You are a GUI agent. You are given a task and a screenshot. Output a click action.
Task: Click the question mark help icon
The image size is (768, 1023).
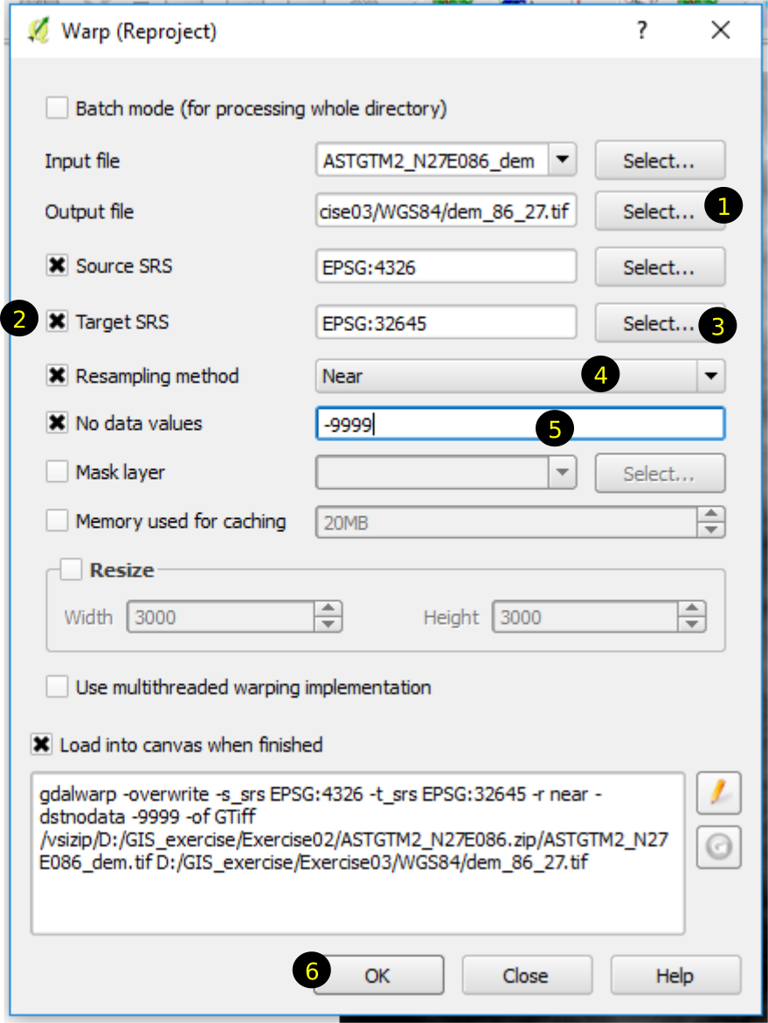click(x=642, y=31)
